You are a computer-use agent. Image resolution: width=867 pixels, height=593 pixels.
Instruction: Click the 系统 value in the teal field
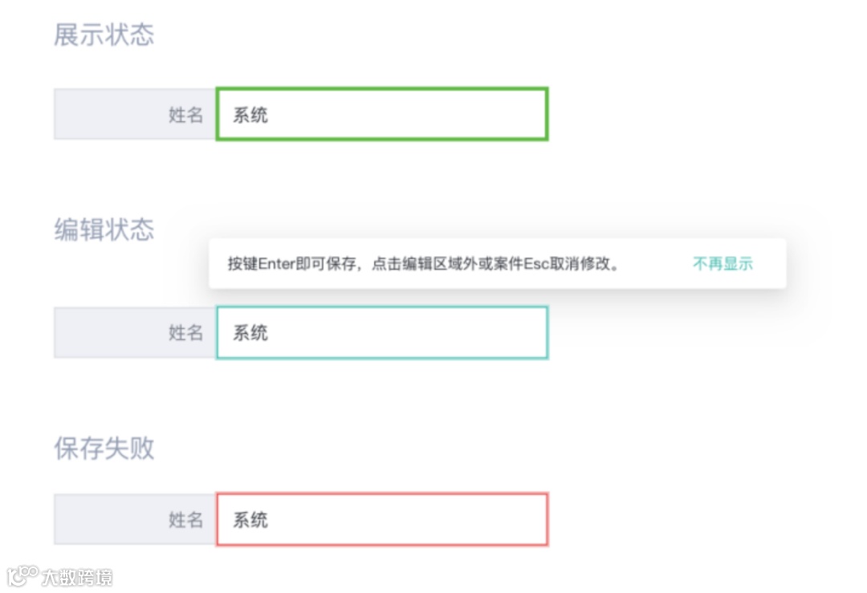[x=250, y=332]
